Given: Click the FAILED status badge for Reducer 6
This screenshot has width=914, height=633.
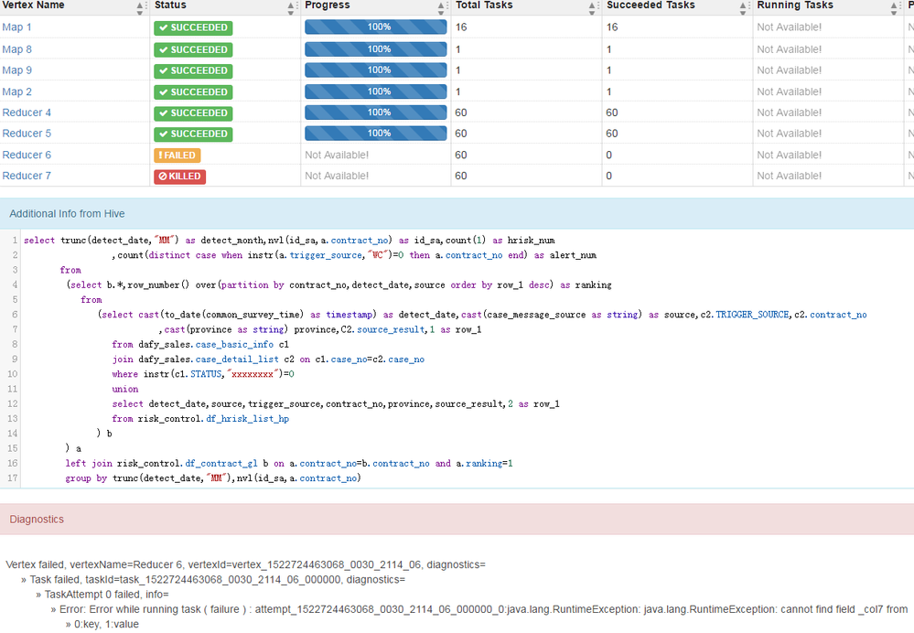Looking at the screenshot, I should tap(177, 156).
